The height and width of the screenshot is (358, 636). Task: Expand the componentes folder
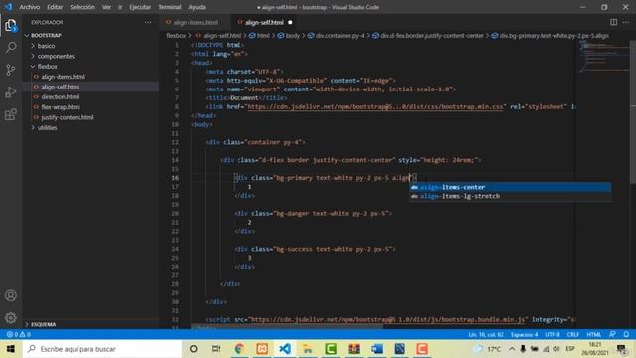coord(56,56)
